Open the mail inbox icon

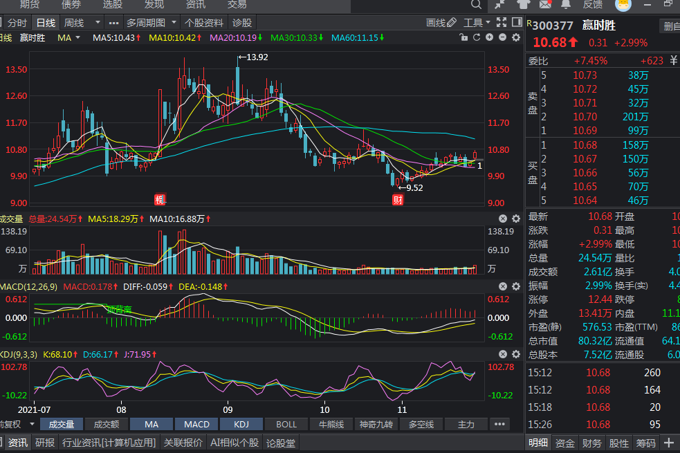coord(546,4)
